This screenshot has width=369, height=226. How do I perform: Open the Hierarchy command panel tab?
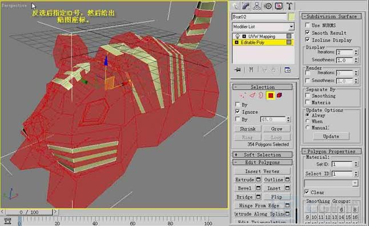pyautogui.click(x=256, y=6)
